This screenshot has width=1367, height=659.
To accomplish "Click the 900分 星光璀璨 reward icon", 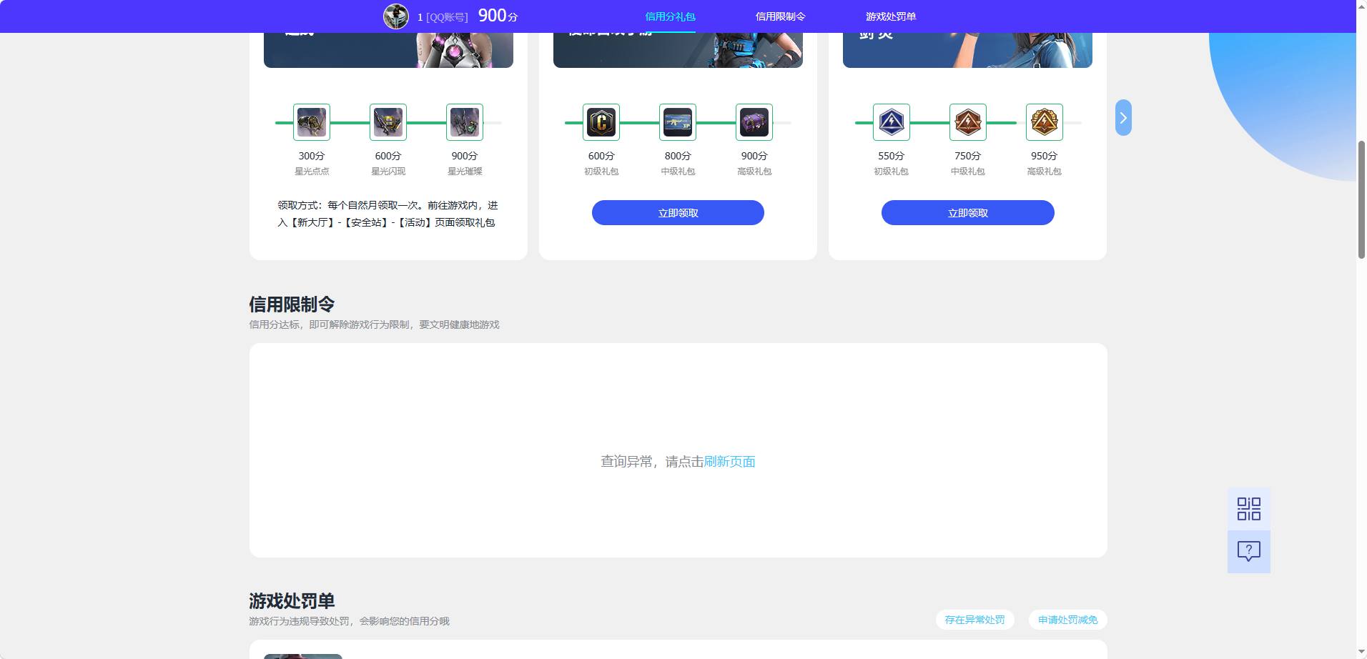I will click(465, 122).
